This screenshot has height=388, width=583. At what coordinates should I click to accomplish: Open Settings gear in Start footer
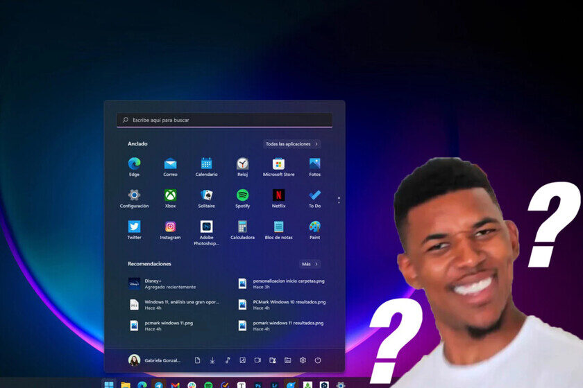pos(303,360)
